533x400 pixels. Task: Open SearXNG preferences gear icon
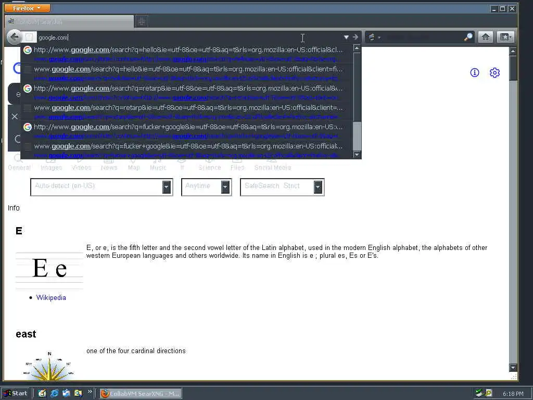(x=494, y=72)
